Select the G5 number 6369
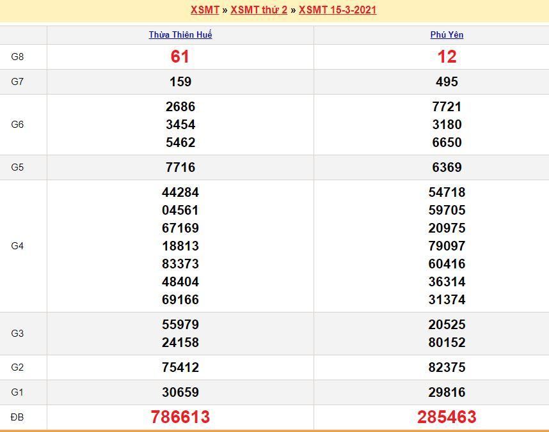The image size is (549, 432). click(x=447, y=167)
